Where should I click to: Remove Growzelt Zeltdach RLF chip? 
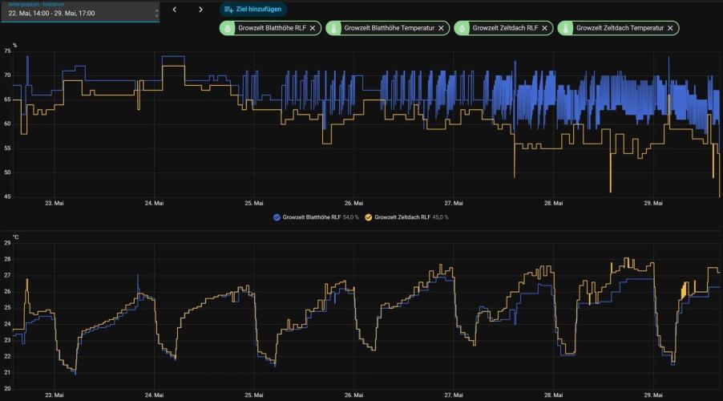tap(544, 28)
